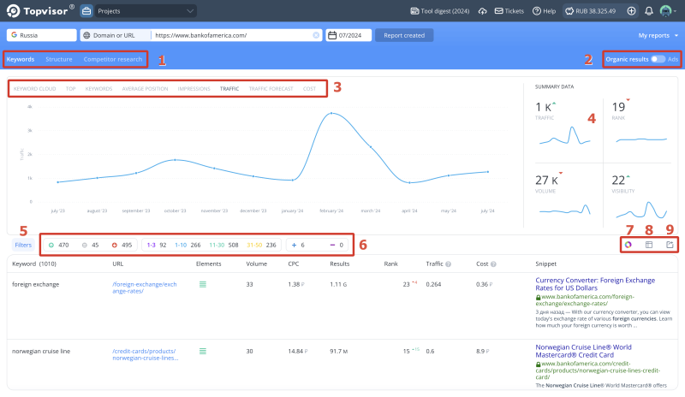685x397 pixels.
Task: Open the 07/2024 date picker
Action: pyautogui.click(x=348, y=35)
